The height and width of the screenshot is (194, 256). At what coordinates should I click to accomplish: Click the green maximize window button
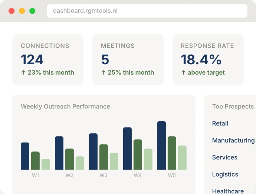point(32,11)
